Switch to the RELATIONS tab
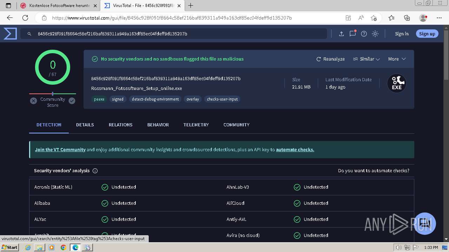The width and height of the screenshot is (449, 252). point(121,125)
